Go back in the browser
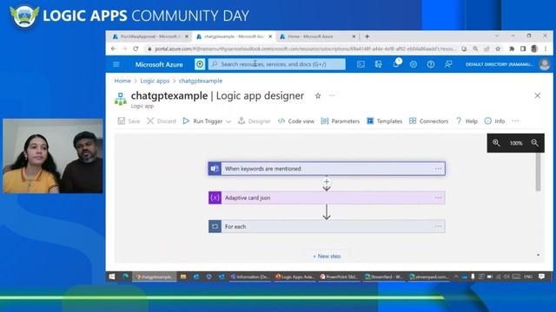This screenshot has width=556, height=312. pyautogui.click(x=114, y=49)
